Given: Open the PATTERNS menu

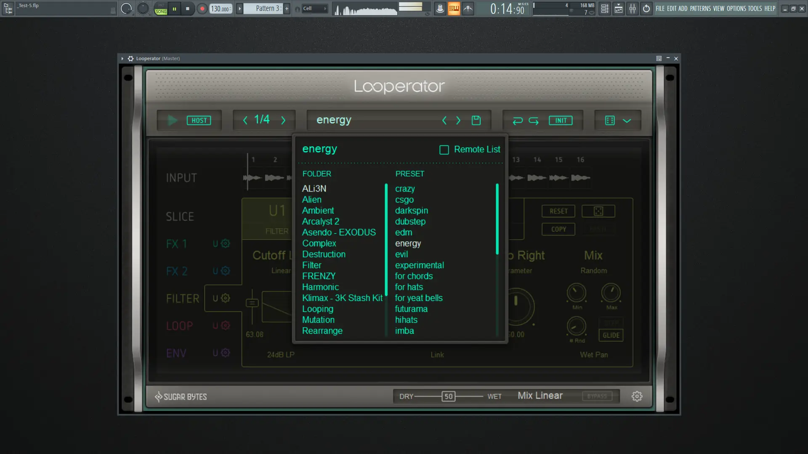Looking at the screenshot, I should 700,8.
